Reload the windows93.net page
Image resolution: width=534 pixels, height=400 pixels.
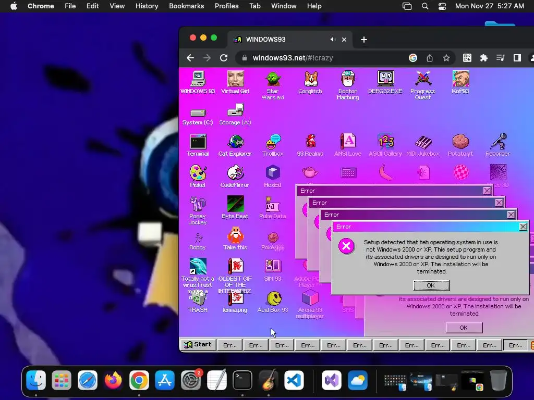point(224,58)
